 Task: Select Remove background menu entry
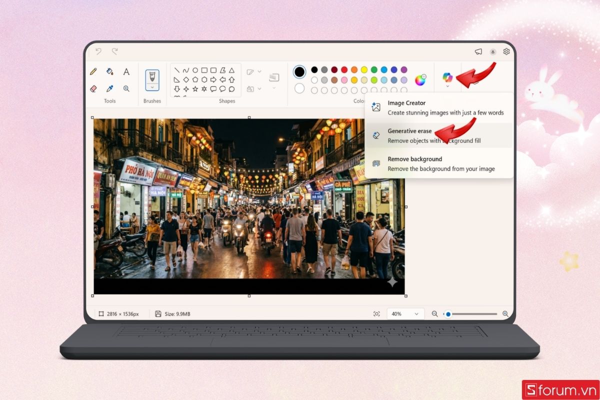tap(439, 163)
